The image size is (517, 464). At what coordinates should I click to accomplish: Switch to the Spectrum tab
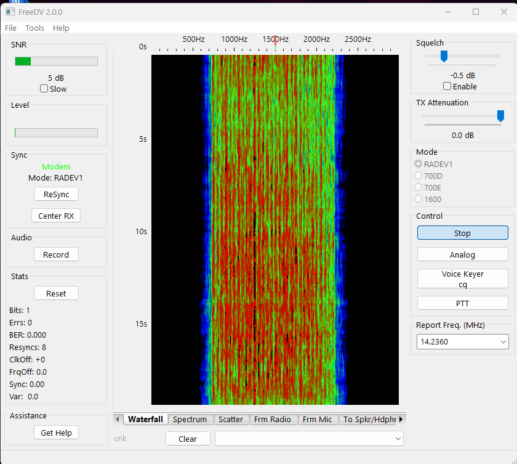[190, 420]
